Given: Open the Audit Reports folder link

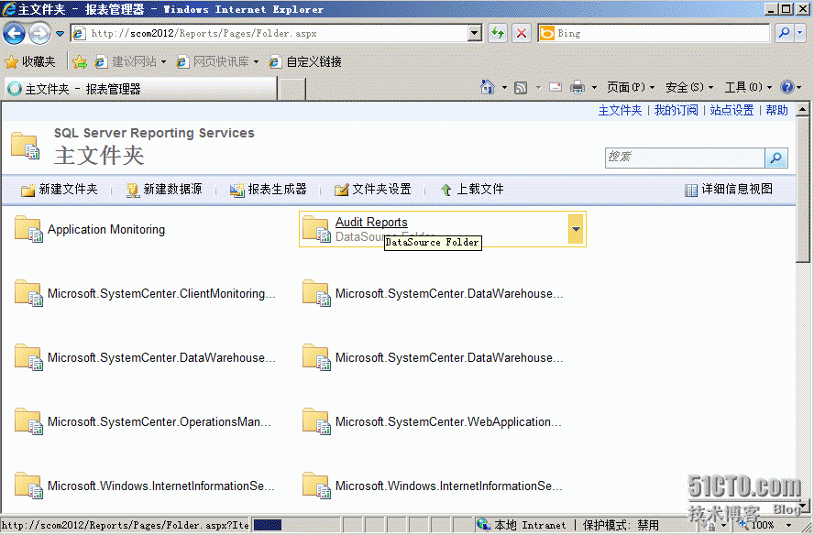Looking at the screenshot, I should tap(371, 222).
